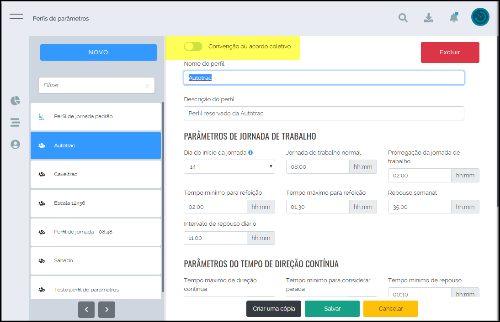The image size is (500, 322).
Task: Open the hamburger menu
Action: tap(16, 18)
